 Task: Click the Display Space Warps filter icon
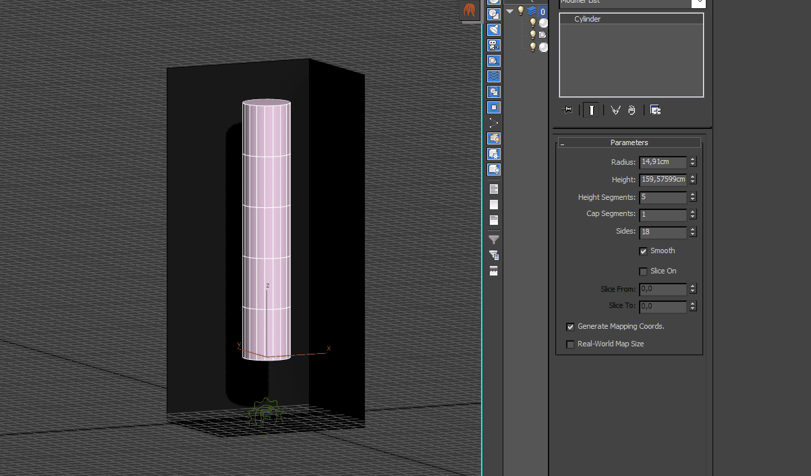click(x=494, y=76)
